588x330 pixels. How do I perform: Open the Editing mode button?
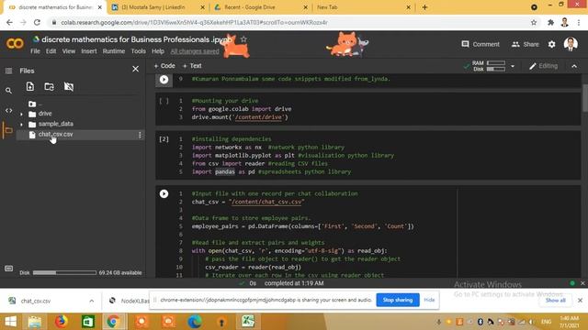(543, 66)
